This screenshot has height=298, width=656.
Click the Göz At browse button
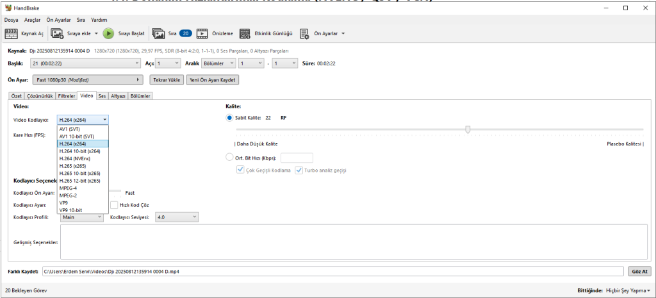tap(640, 271)
